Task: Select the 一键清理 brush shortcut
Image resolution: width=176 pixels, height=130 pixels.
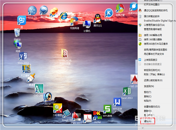Action: pyautogui.click(x=31, y=80)
